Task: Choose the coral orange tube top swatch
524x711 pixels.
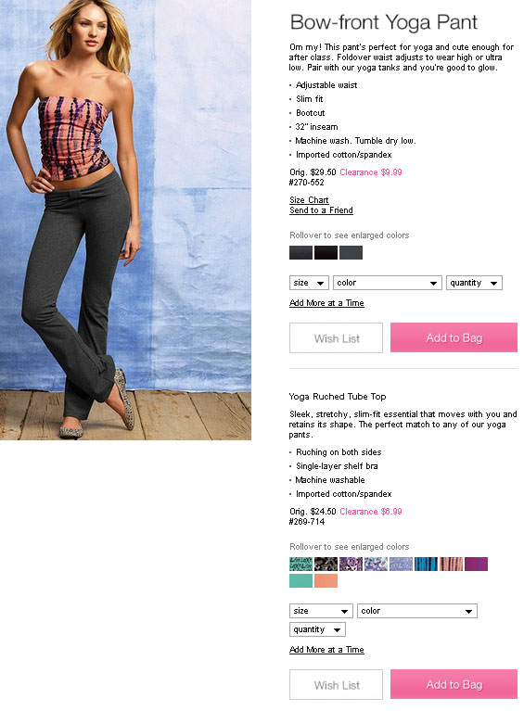Action: point(326,581)
